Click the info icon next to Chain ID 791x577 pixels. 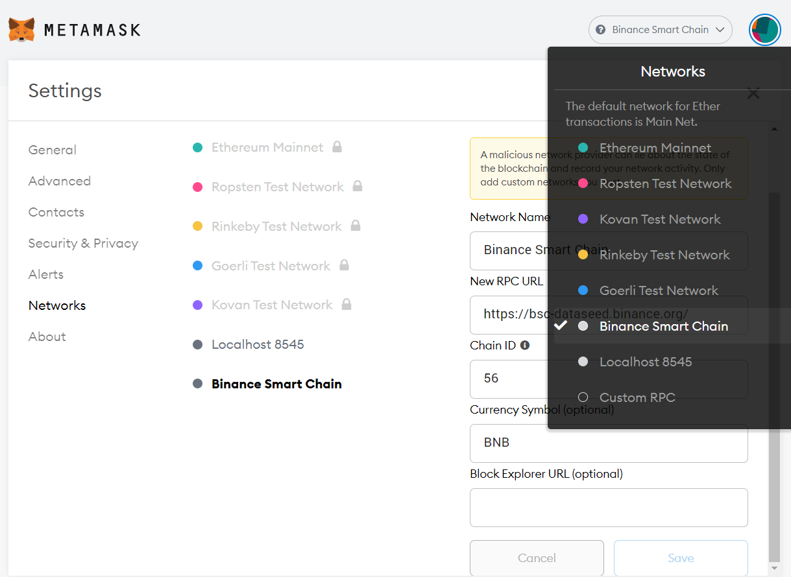pos(525,346)
